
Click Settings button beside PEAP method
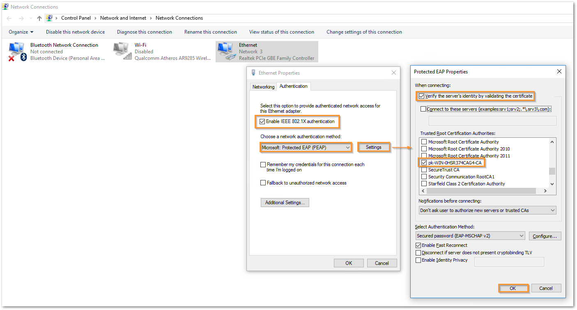pyautogui.click(x=373, y=148)
